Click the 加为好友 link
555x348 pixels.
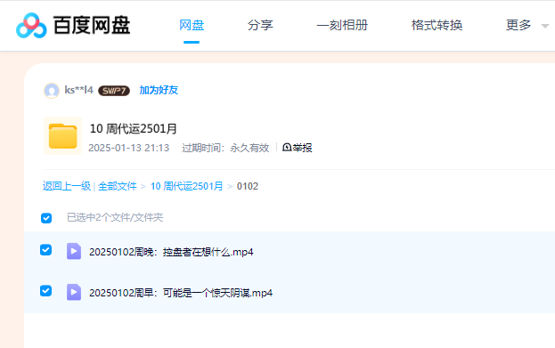point(159,90)
